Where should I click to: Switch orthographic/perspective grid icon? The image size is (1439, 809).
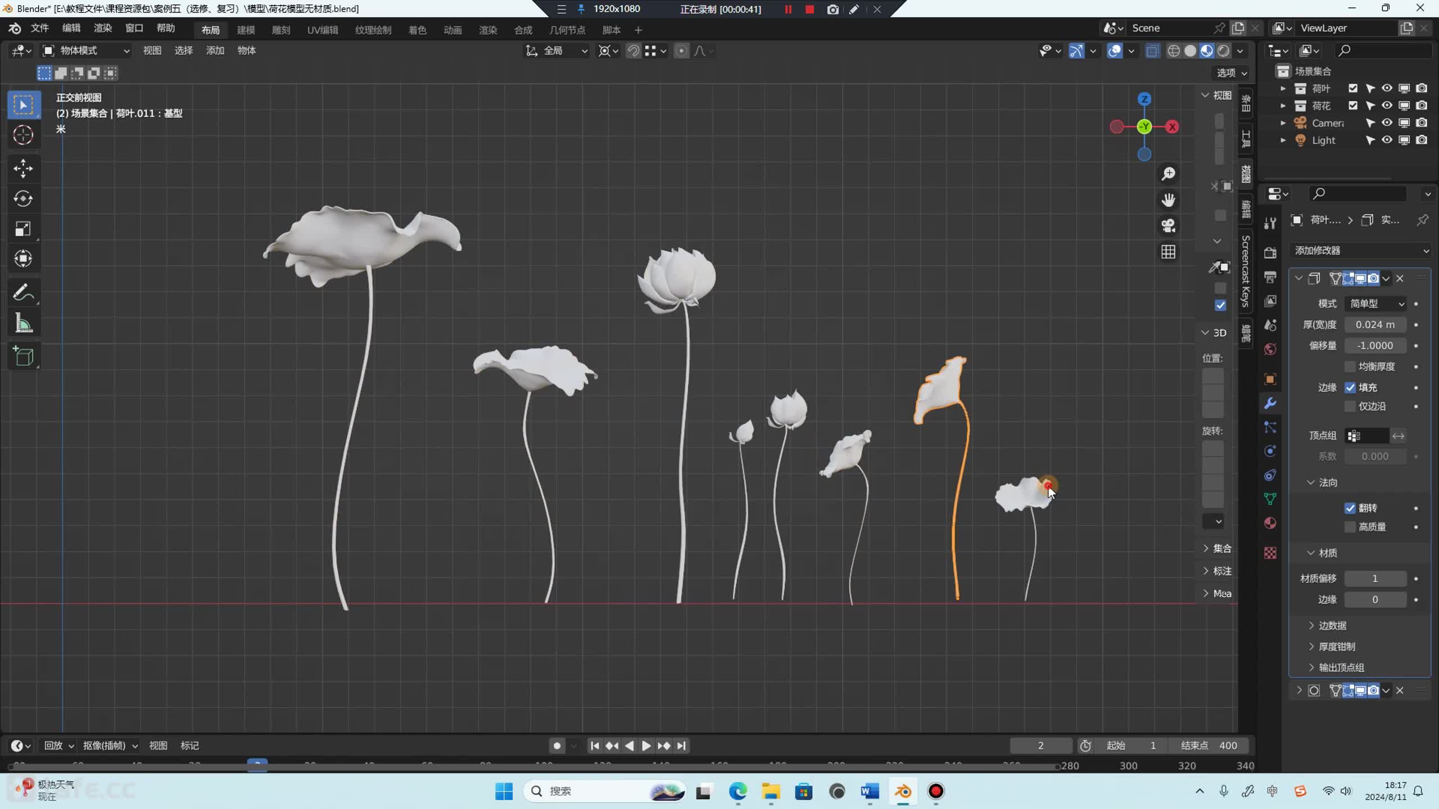coord(1168,252)
